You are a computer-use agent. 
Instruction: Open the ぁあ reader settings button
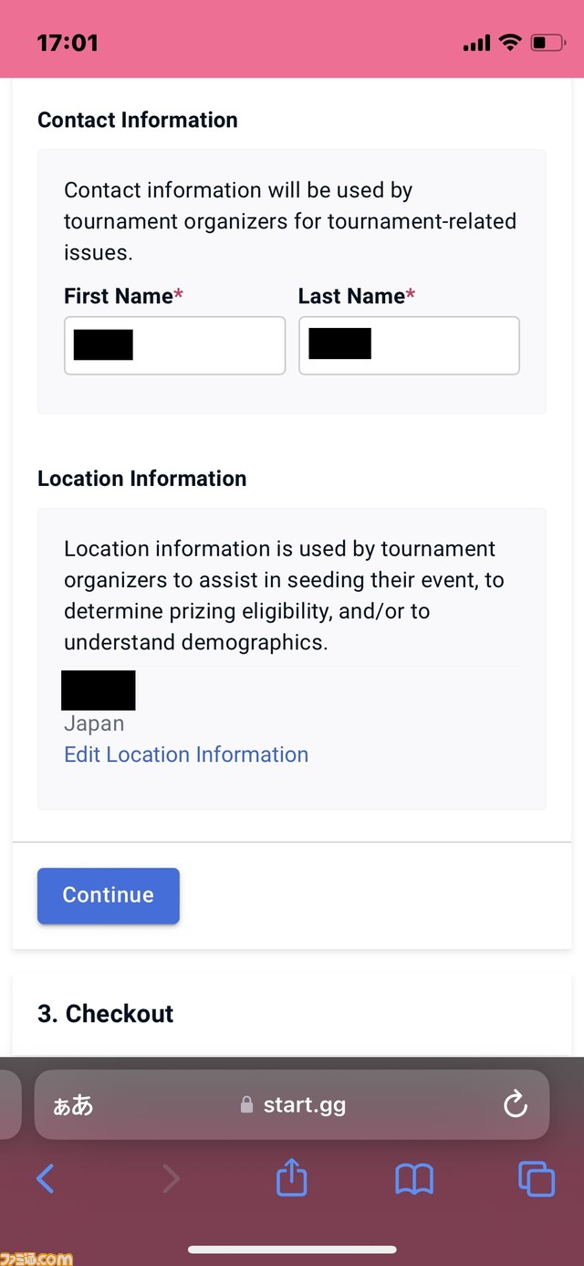click(x=73, y=1105)
